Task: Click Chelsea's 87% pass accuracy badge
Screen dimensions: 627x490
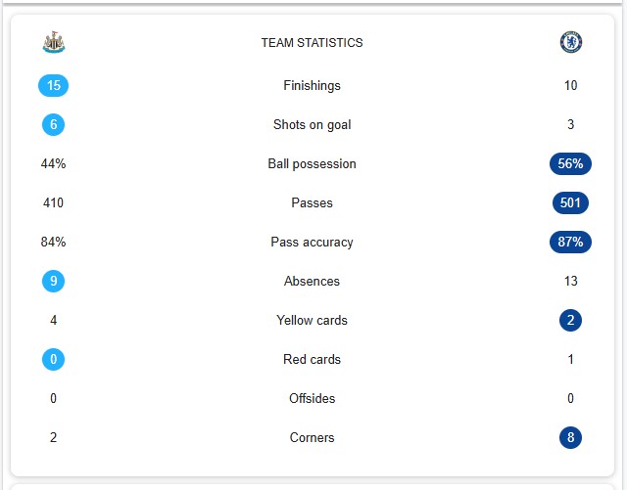Action: point(570,242)
